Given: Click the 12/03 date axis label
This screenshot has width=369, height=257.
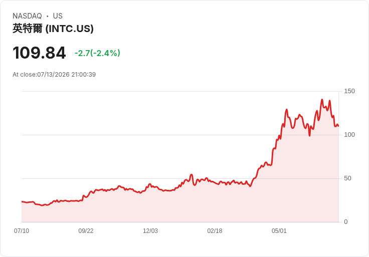Looking at the screenshot, I should click(150, 230).
